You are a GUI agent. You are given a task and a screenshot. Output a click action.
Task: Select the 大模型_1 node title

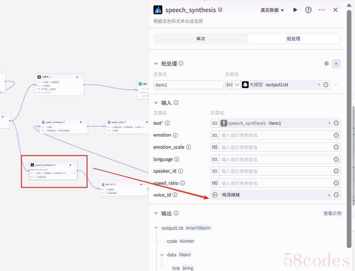(x=46, y=77)
